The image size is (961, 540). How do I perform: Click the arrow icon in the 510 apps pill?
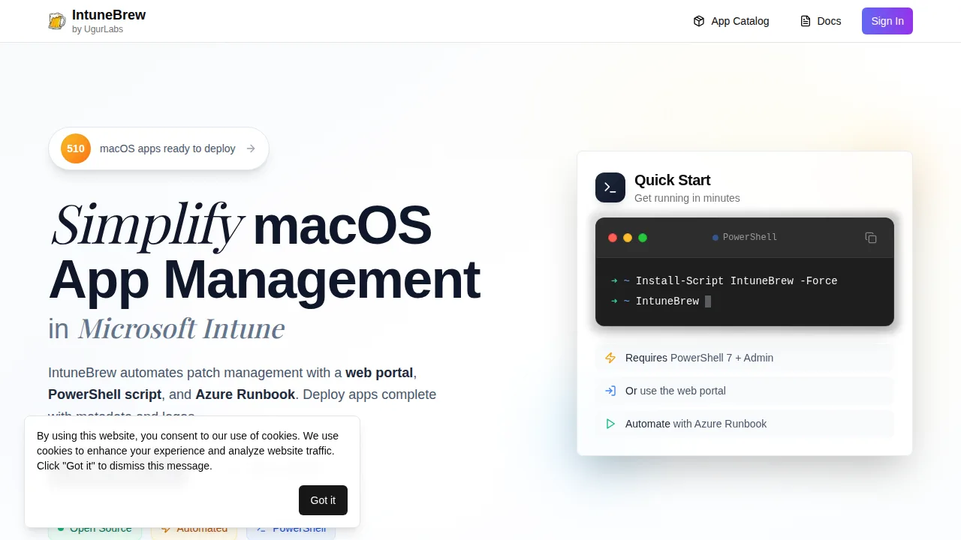tap(251, 148)
